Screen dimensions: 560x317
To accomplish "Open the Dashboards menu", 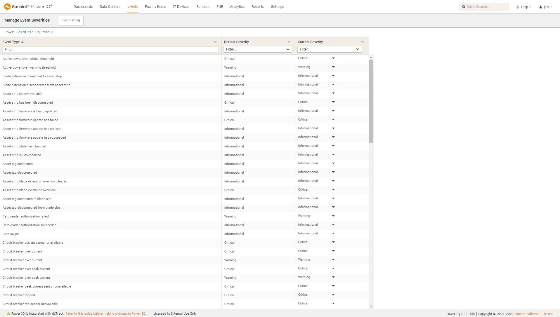I will [x=83, y=6].
